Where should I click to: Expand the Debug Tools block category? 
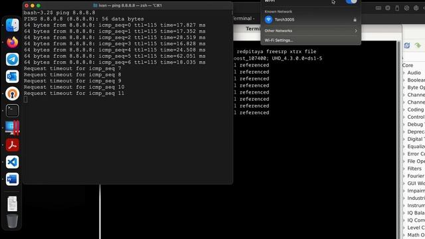pyautogui.click(x=404, y=124)
